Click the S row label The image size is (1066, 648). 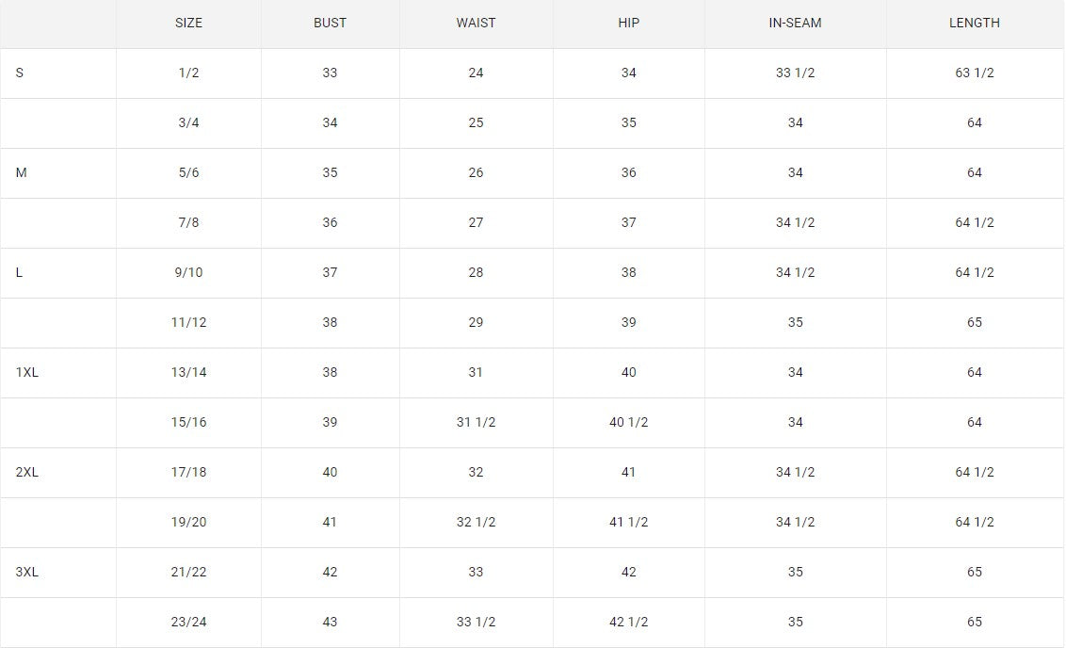click(x=20, y=73)
